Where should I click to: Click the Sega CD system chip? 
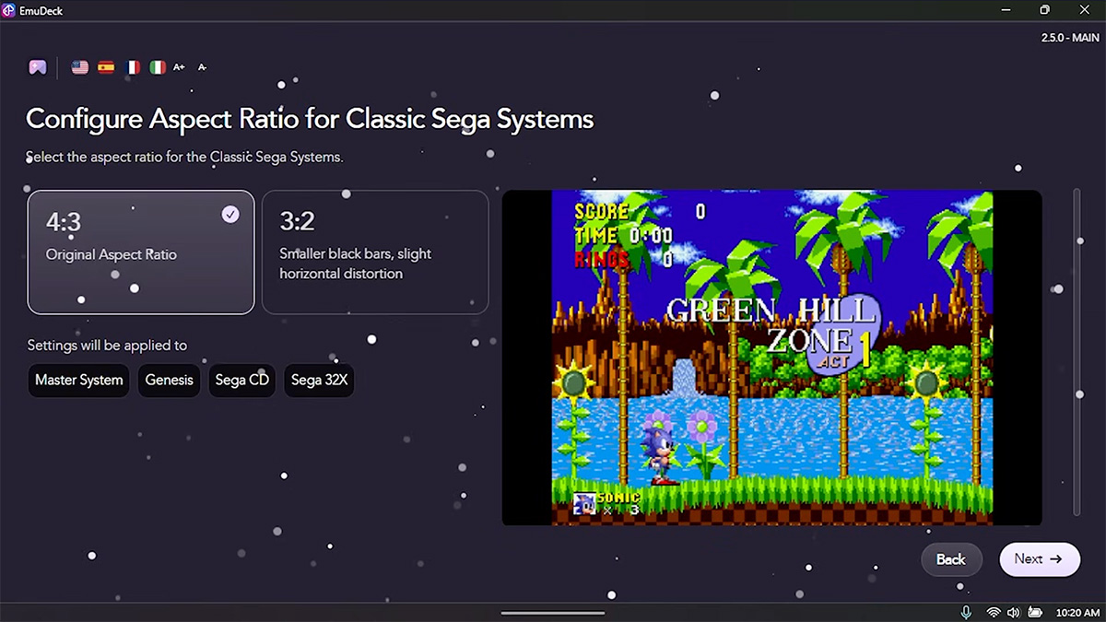click(x=241, y=380)
